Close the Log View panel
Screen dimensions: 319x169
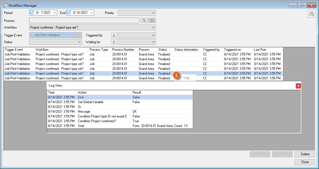pyautogui.click(x=298, y=86)
